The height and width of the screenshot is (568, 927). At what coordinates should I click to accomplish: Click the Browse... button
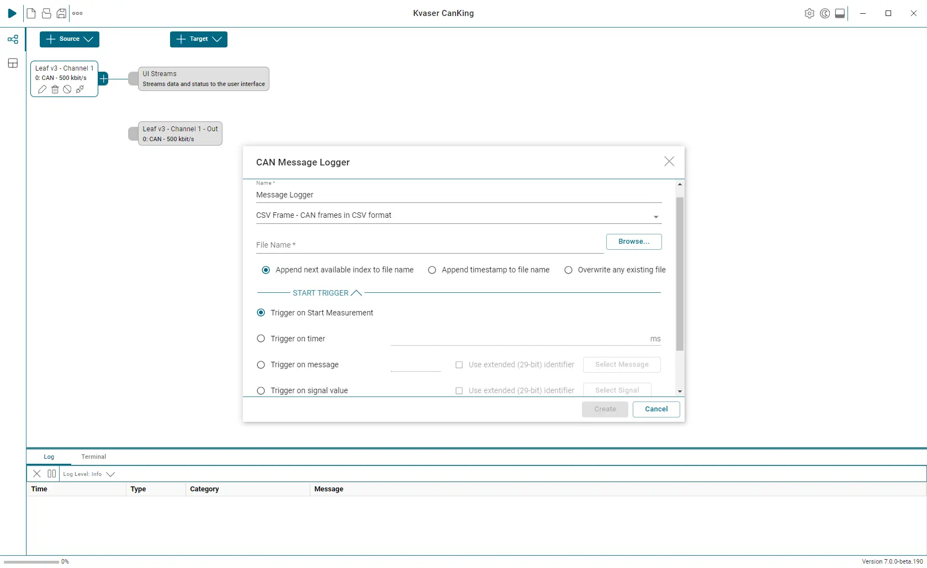(x=633, y=242)
